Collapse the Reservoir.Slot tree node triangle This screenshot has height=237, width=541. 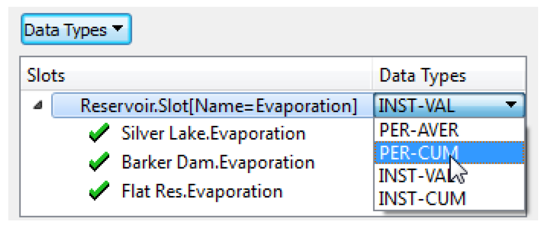[38, 105]
